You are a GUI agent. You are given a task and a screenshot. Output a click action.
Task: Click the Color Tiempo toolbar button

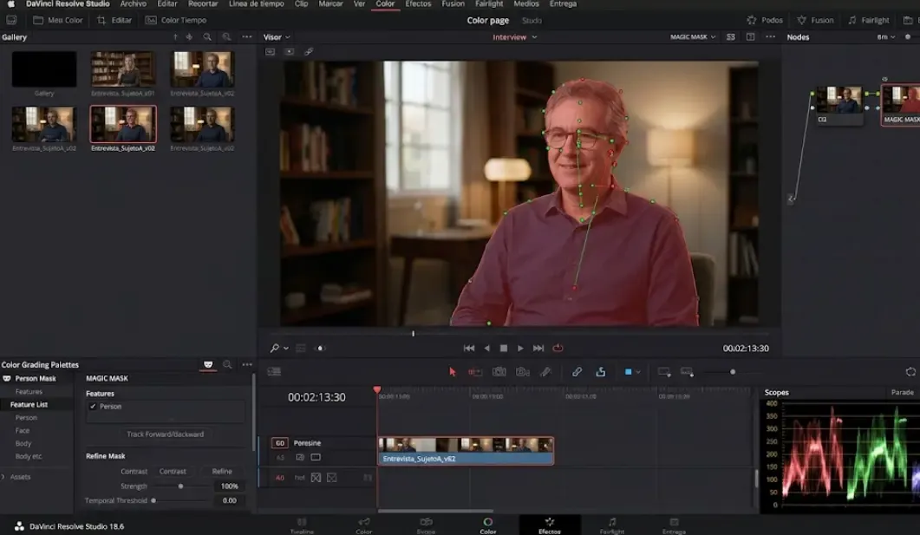tap(176, 20)
